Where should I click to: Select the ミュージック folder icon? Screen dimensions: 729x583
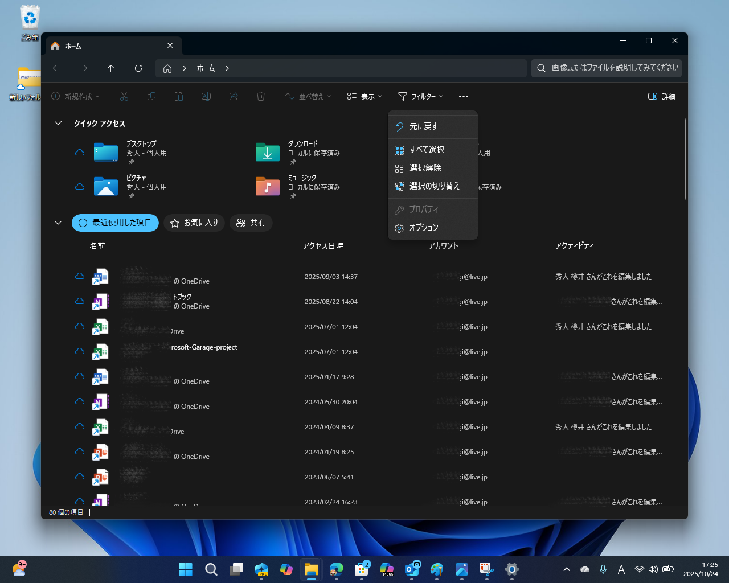coord(268,187)
